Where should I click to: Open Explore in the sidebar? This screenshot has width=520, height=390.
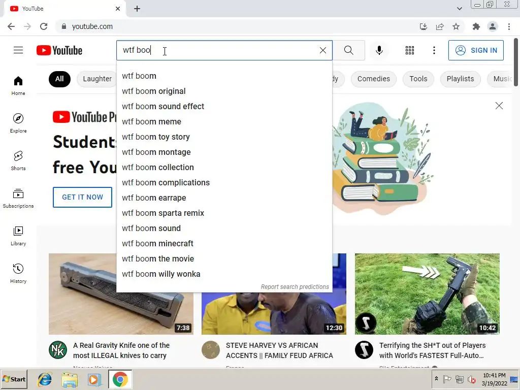[18, 123]
